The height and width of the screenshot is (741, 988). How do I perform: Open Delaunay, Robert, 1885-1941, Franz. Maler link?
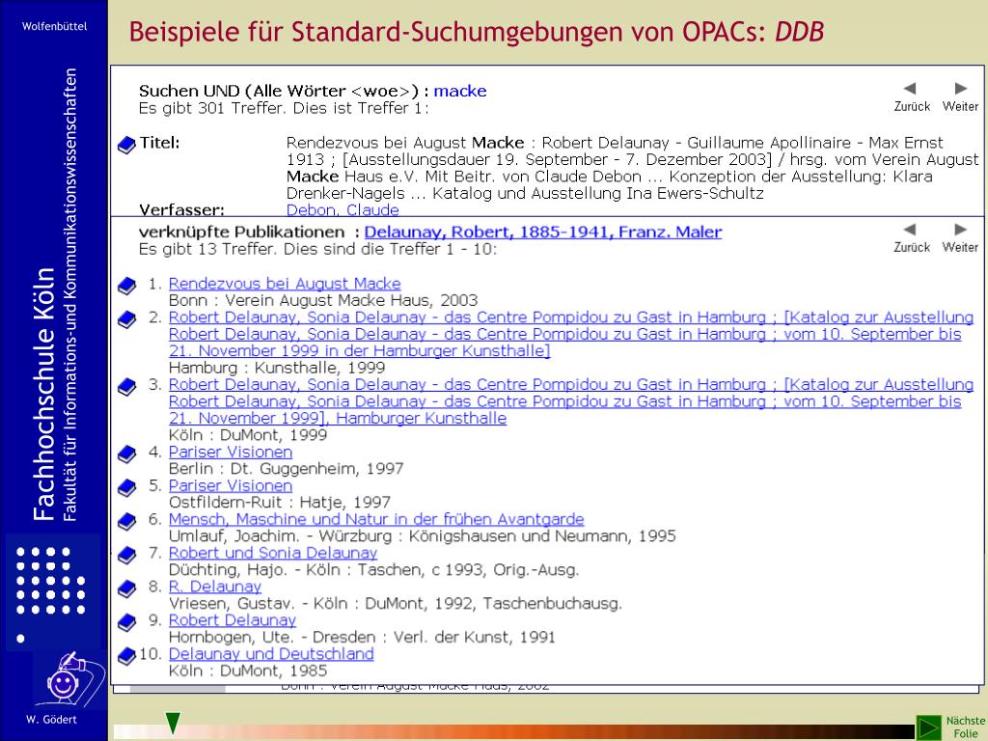click(x=543, y=232)
